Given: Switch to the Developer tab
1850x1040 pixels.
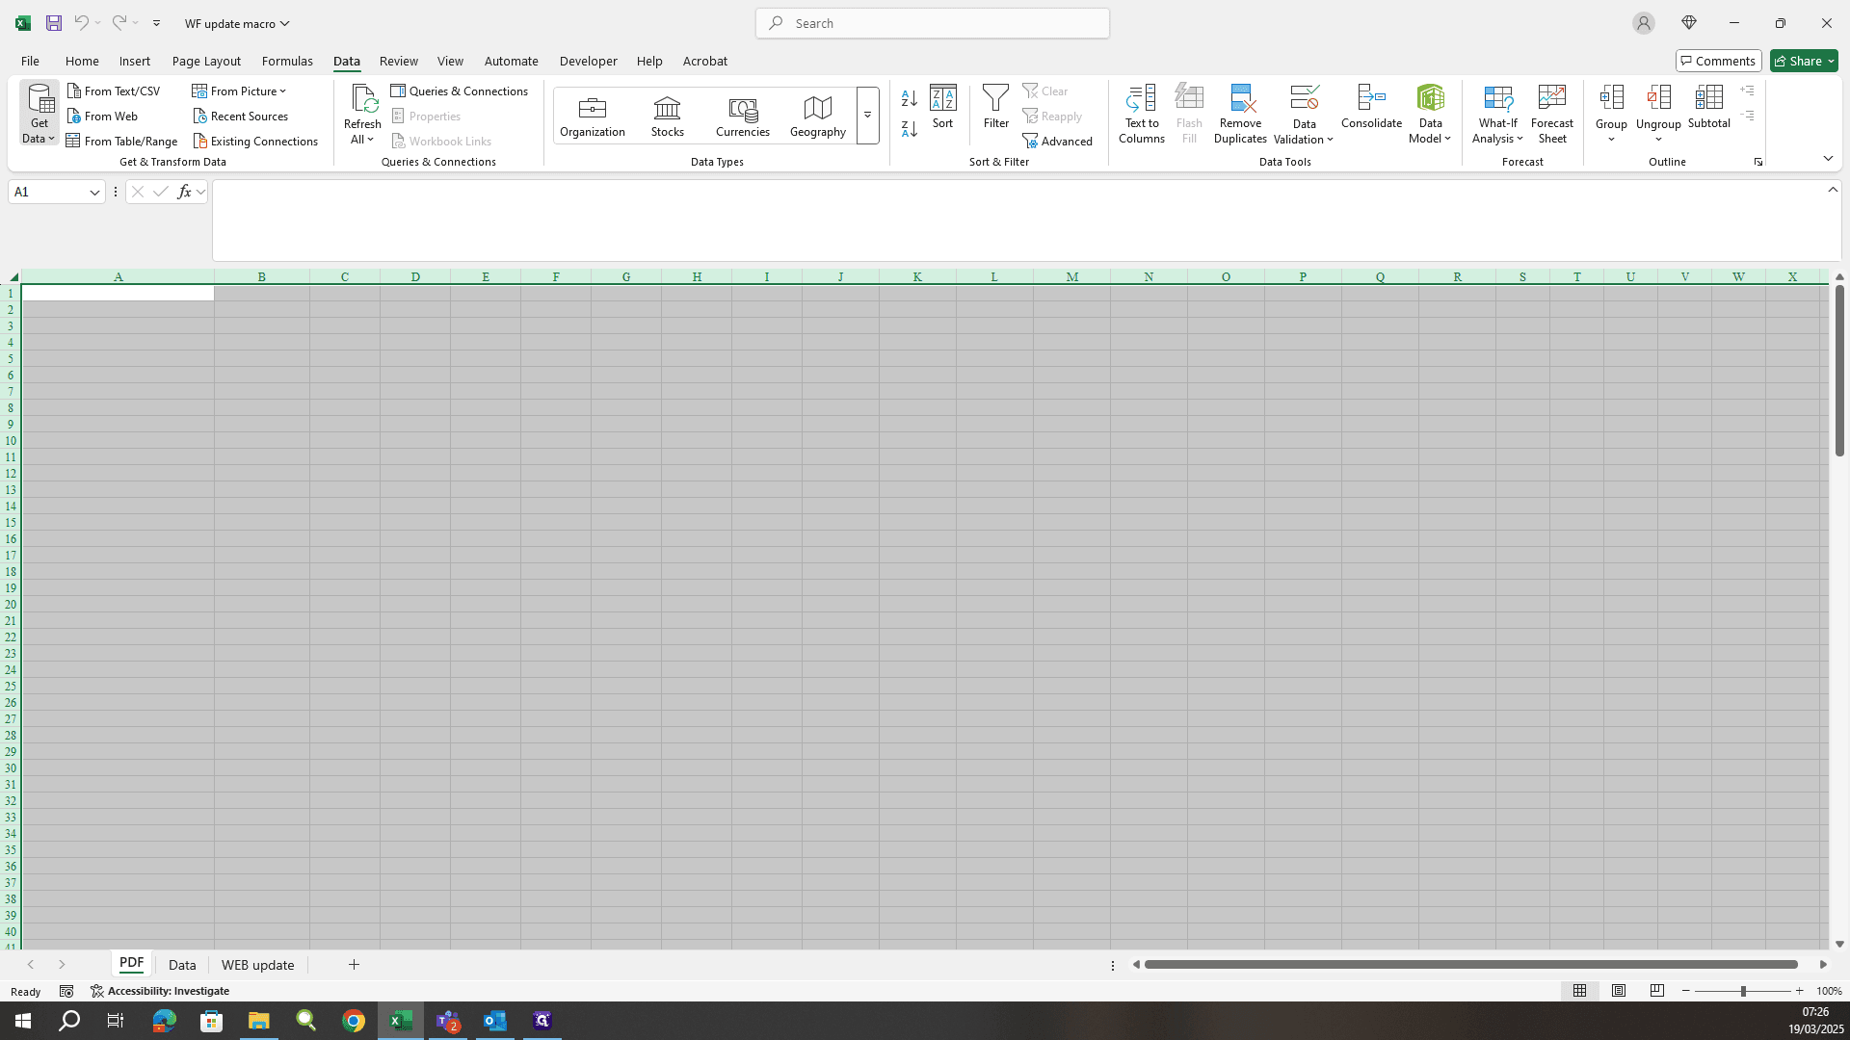Looking at the screenshot, I should point(588,61).
